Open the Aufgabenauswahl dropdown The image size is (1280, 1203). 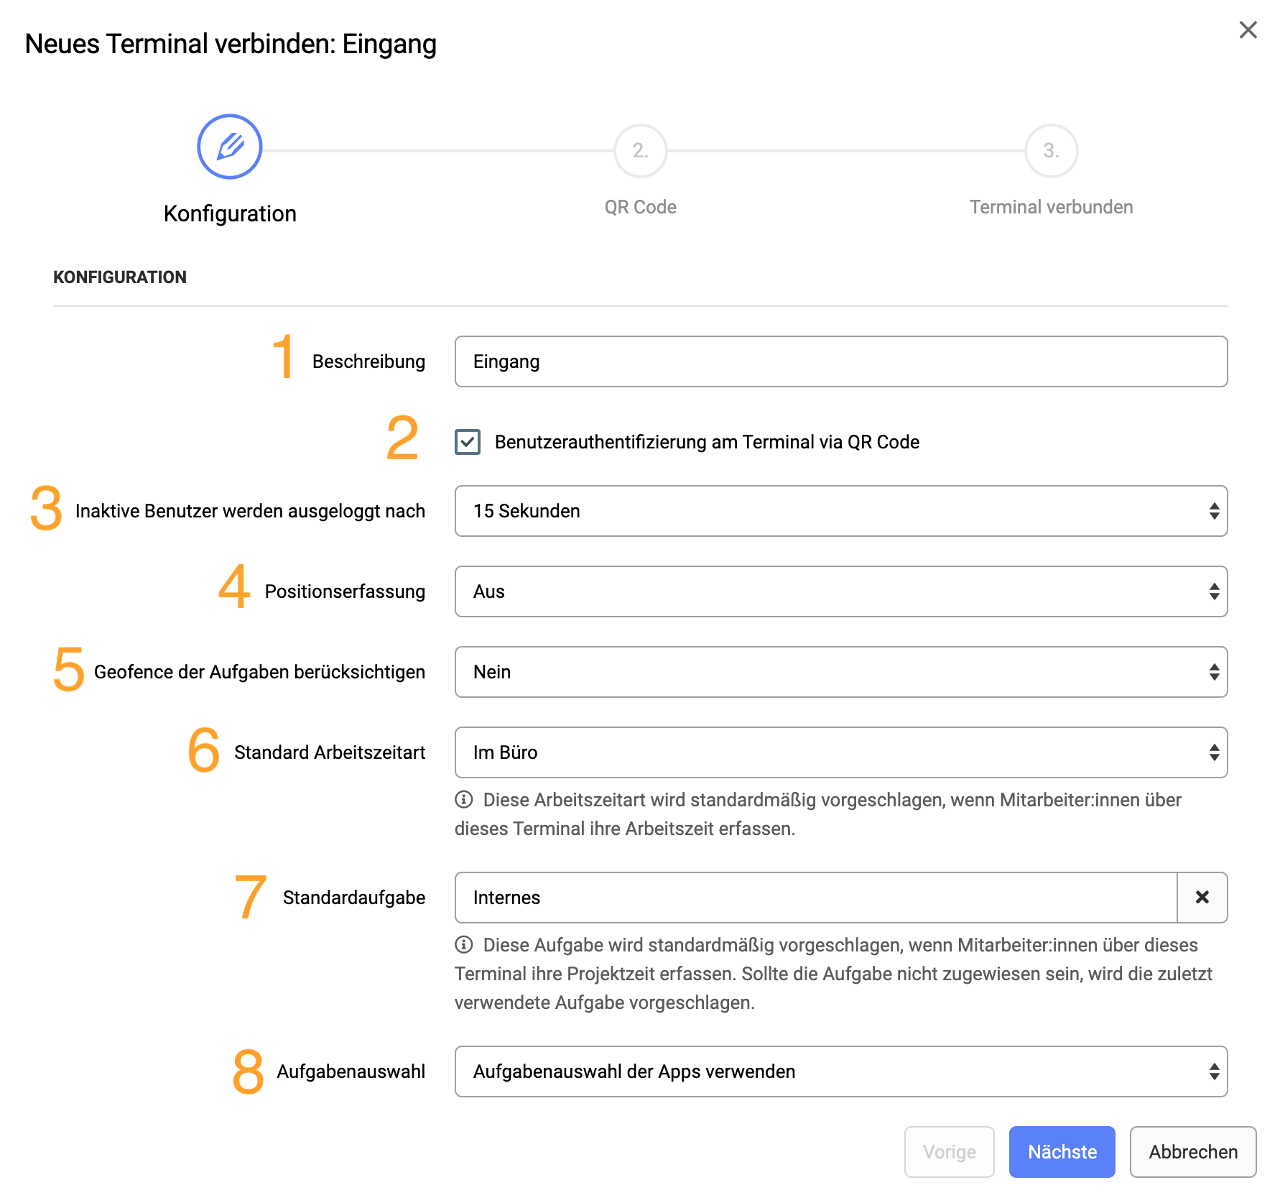coord(841,1071)
